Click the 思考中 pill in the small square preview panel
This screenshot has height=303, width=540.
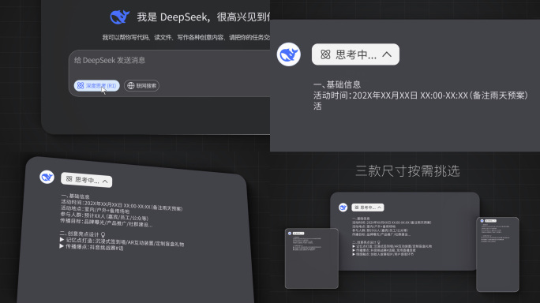pos(298,234)
